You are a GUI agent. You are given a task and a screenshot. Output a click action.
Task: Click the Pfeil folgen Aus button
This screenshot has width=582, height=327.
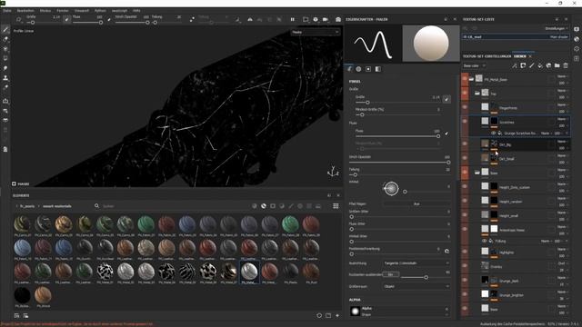coord(416,203)
